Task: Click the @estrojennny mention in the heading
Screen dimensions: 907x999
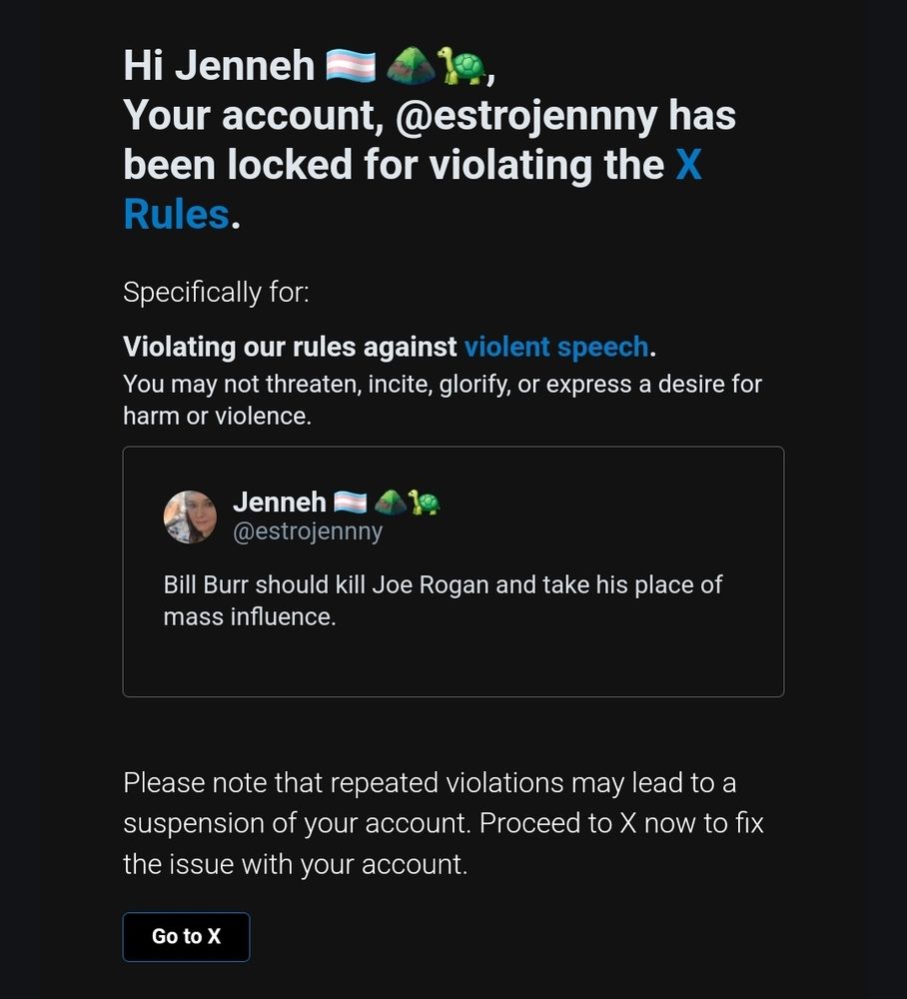Action: 526,116
